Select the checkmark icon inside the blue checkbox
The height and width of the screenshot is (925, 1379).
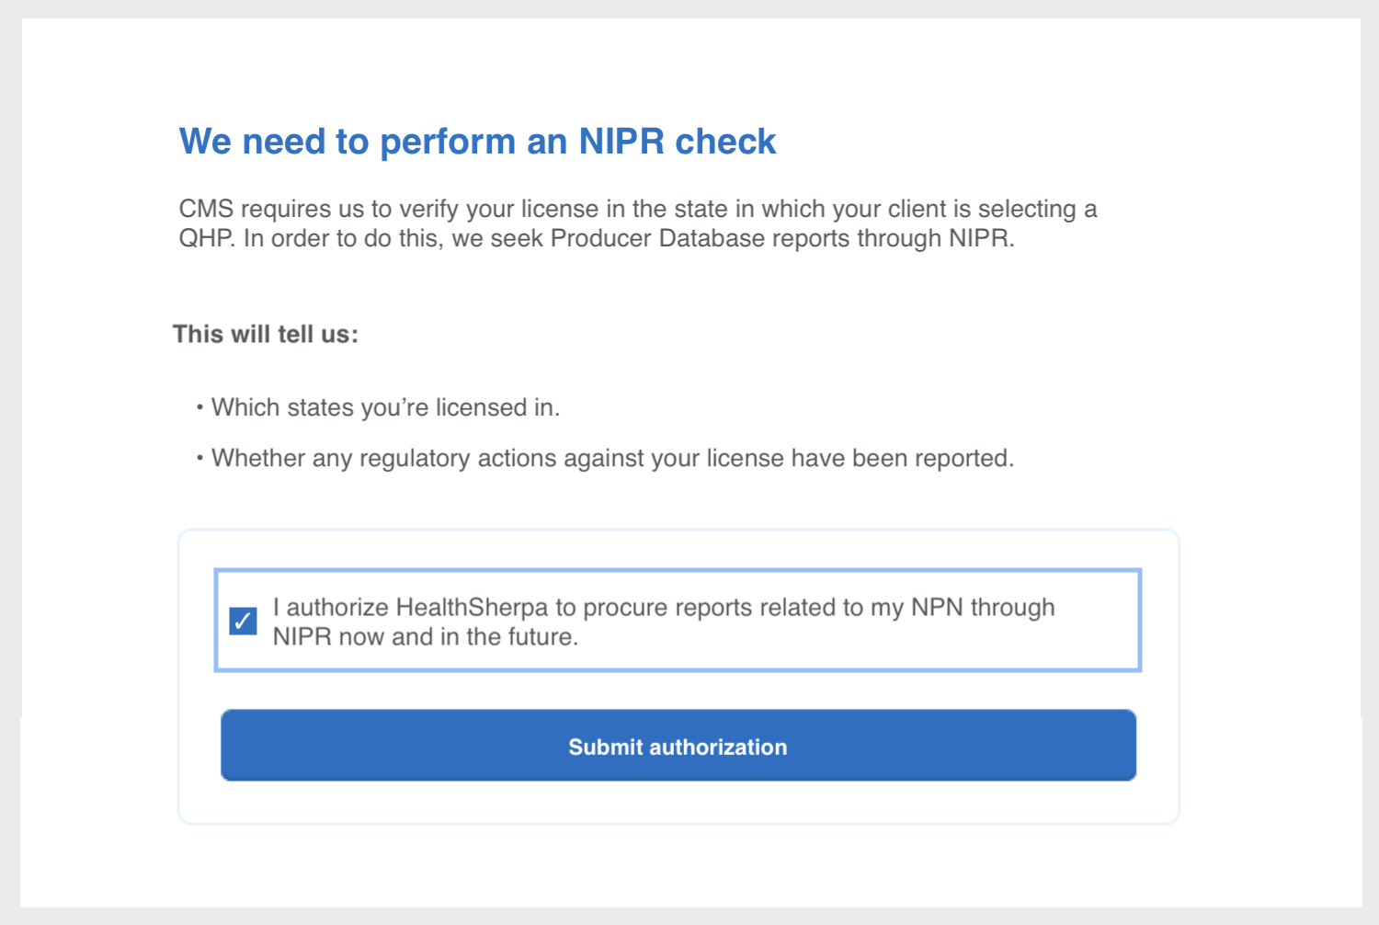point(242,621)
